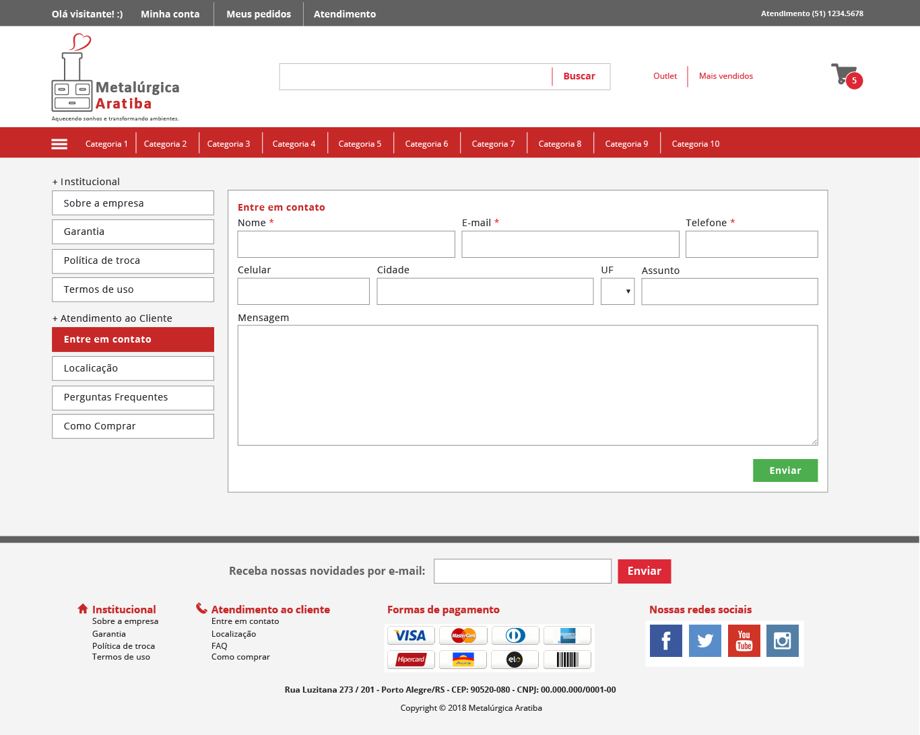
Task: Open the UF state dropdown
Action: pos(618,291)
